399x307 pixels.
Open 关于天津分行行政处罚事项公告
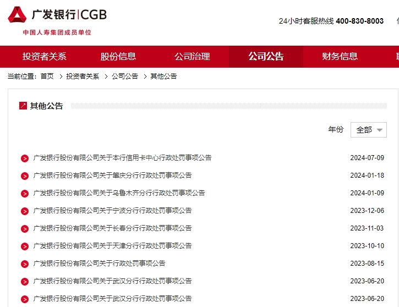[112, 246]
